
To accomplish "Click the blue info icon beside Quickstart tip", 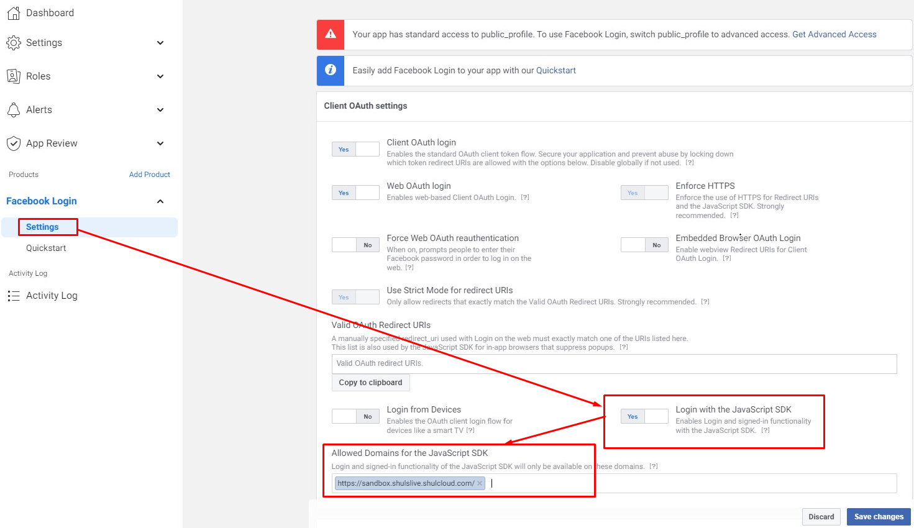I will (x=331, y=70).
